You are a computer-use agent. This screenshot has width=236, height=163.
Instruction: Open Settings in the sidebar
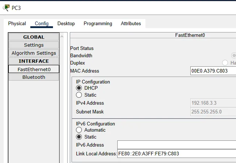(34, 45)
